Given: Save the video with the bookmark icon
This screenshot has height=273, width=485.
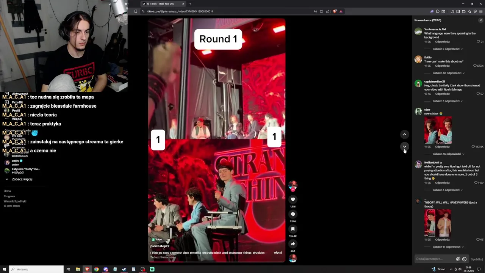Looking at the screenshot, I should [x=293, y=229].
